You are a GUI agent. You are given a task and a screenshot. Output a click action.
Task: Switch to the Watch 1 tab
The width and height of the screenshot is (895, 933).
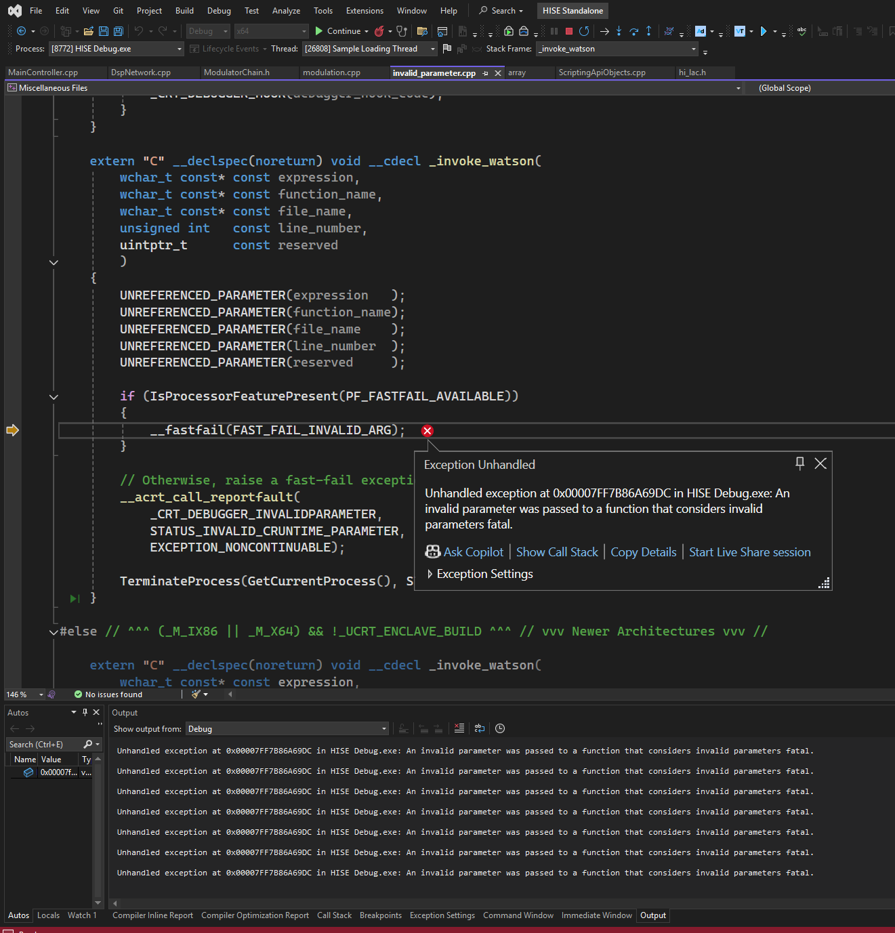[x=82, y=915]
